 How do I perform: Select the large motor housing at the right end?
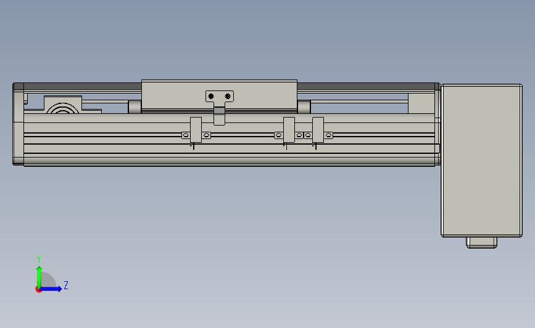[481, 161]
